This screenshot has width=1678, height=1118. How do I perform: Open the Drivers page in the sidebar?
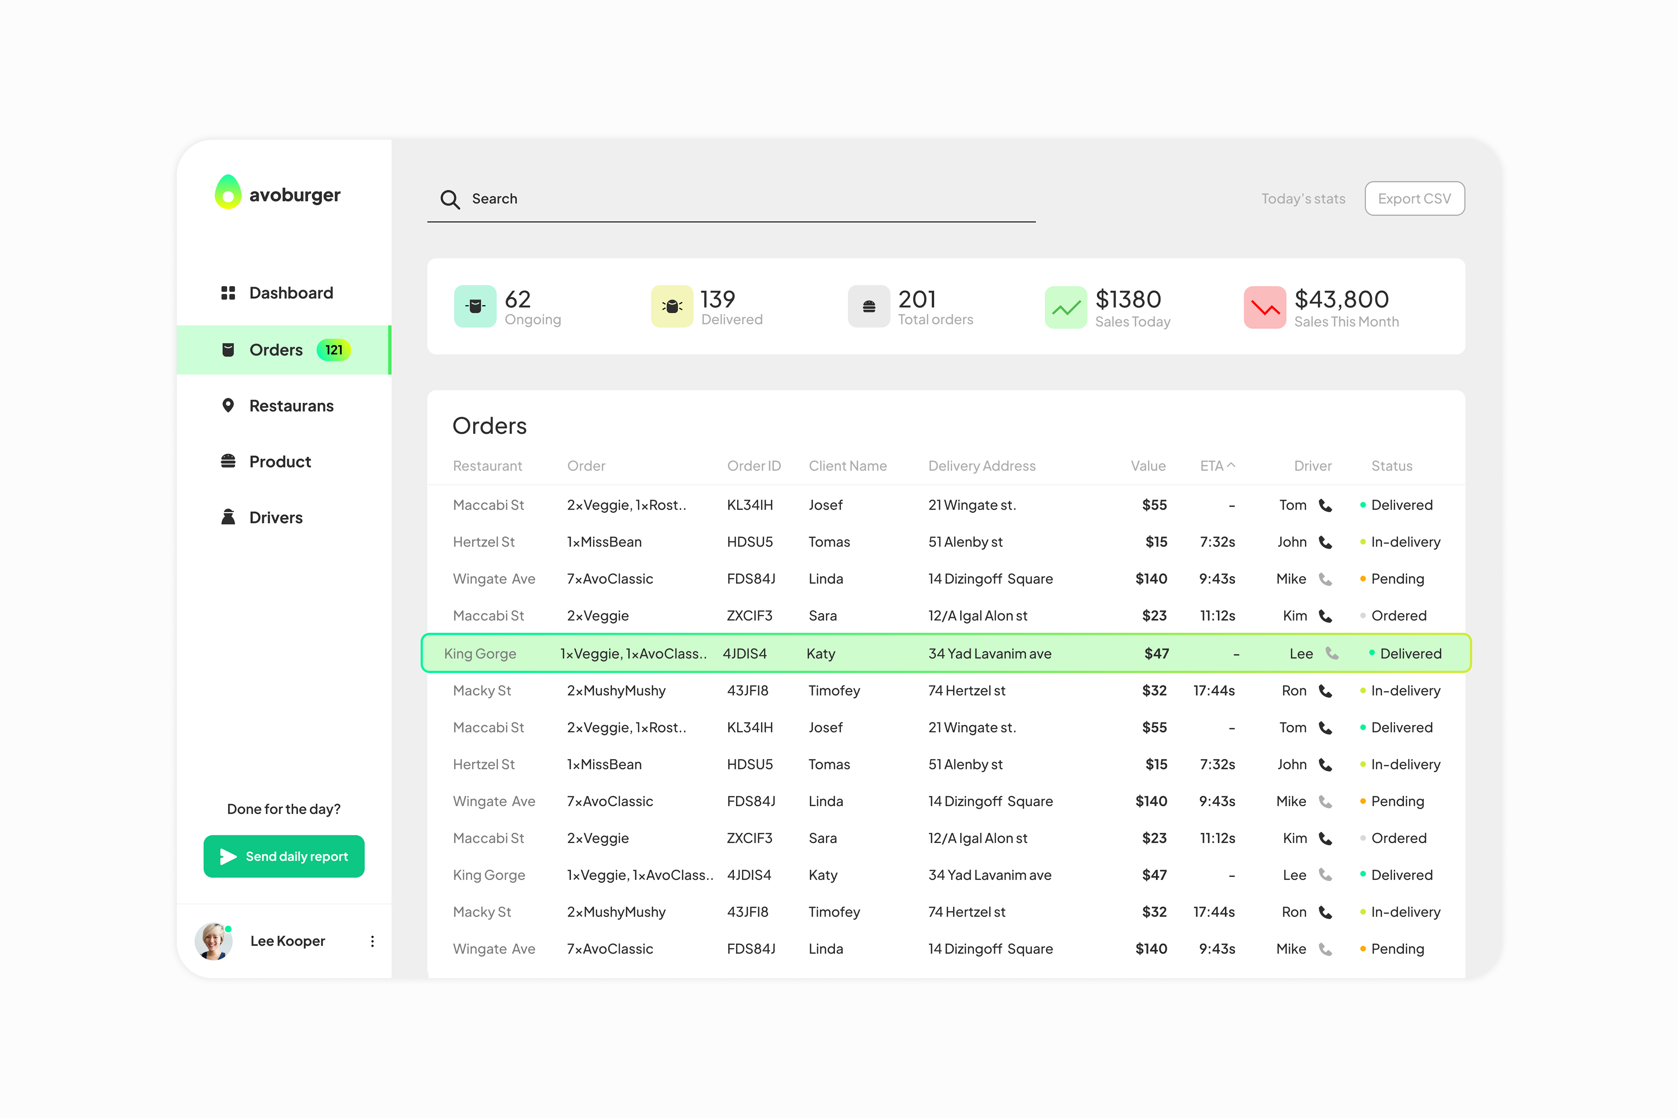pyautogui.click(x=275, y=518)
